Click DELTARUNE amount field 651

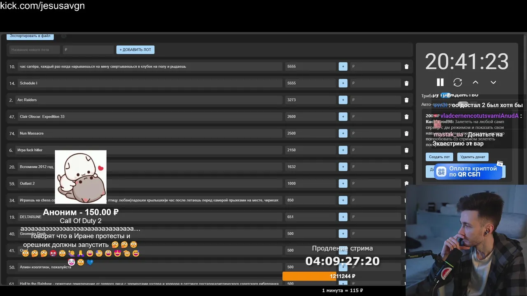(x=310, y=217)
